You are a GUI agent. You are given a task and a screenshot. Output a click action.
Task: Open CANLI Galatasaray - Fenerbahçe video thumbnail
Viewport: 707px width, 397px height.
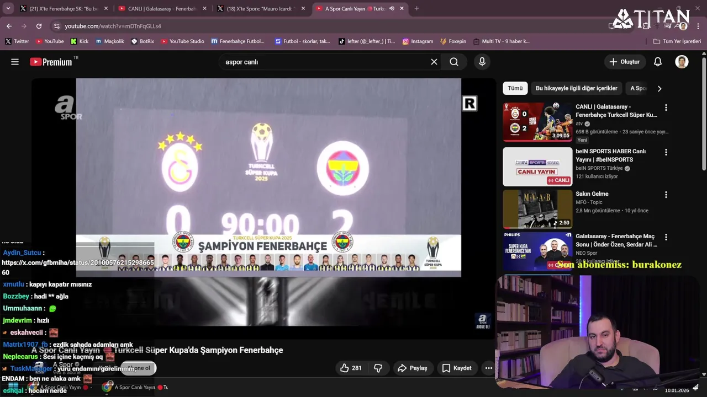coord(537,122)
